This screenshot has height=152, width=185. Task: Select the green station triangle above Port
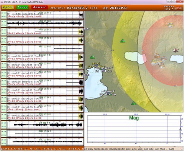coord(92,57)
